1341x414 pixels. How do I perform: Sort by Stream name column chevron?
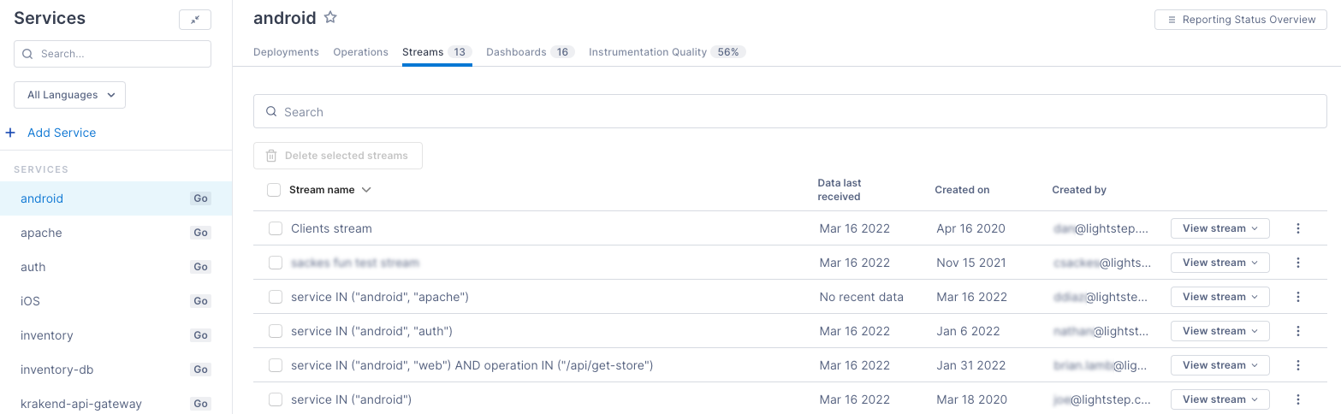[x=366, y=190]
